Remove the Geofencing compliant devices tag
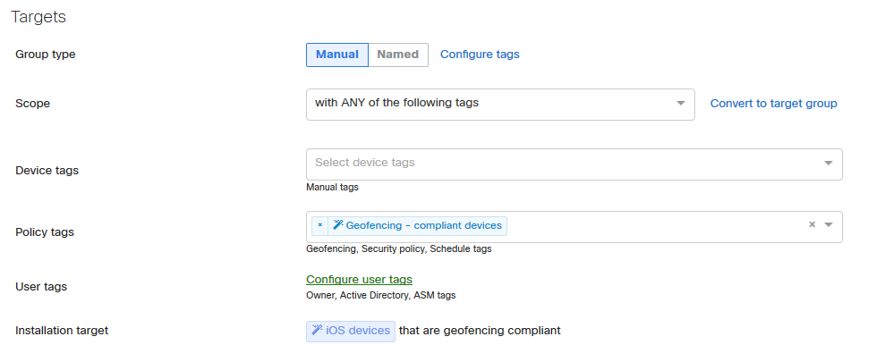893x362 pixels. coord(320,225)
